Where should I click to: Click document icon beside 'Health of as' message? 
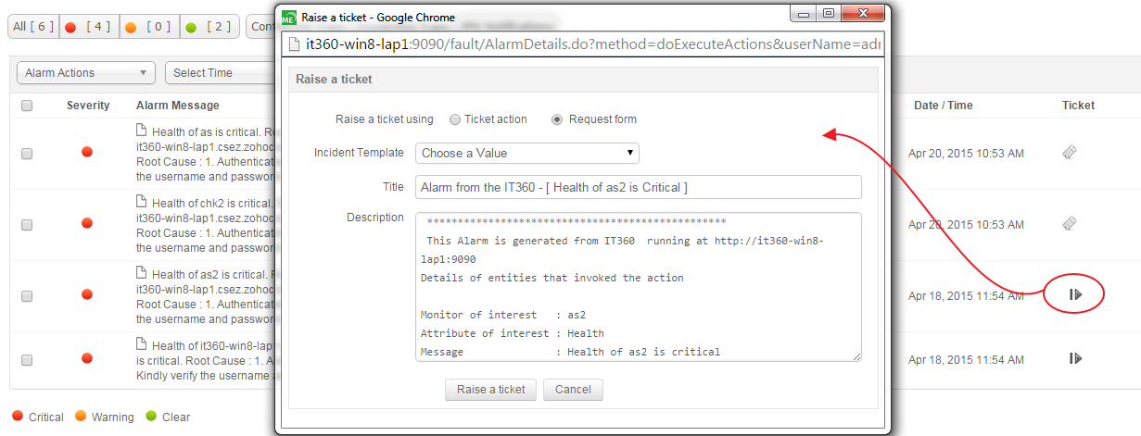pos(142,131)
